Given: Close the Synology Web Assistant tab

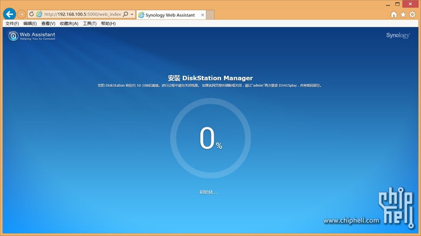Looking at the screenshot, I should 203,15.
